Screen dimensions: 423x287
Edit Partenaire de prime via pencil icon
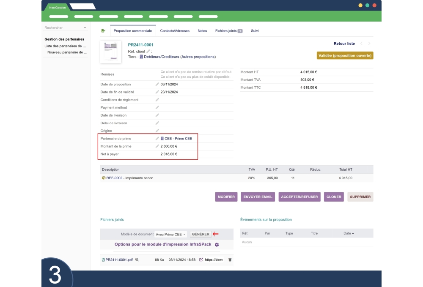pyautogui.click(x=157, y=139)
